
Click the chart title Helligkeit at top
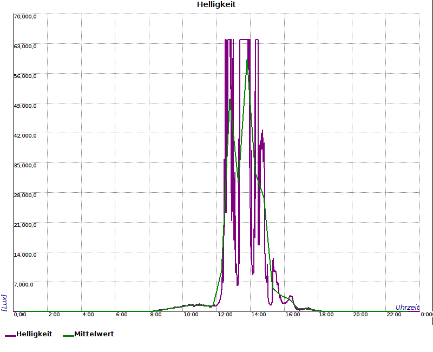216,5
